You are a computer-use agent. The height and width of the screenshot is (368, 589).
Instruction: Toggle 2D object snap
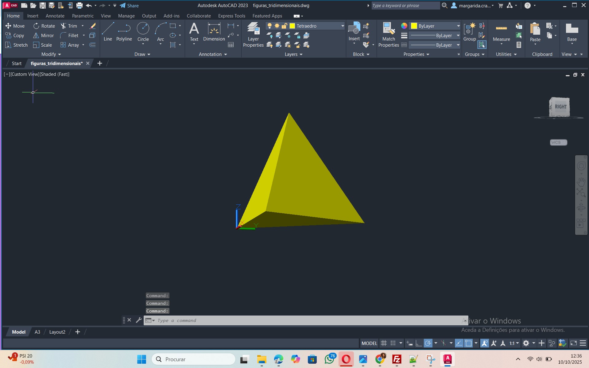[468, 343]
